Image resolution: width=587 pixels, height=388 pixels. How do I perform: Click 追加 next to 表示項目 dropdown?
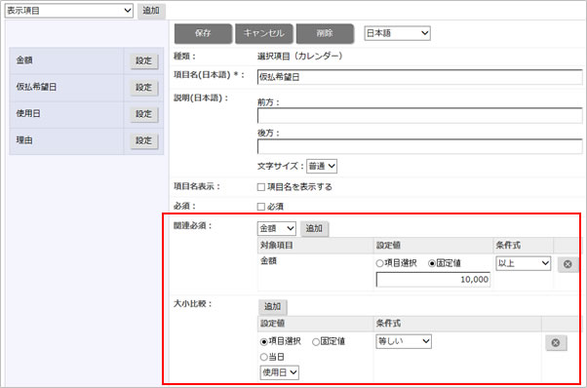pos(151,11)
